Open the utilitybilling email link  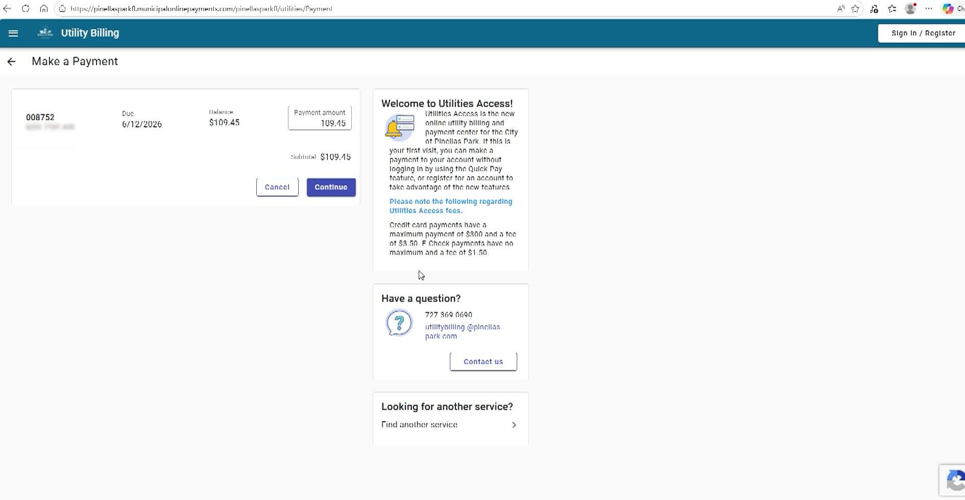(x=463, y=332)
